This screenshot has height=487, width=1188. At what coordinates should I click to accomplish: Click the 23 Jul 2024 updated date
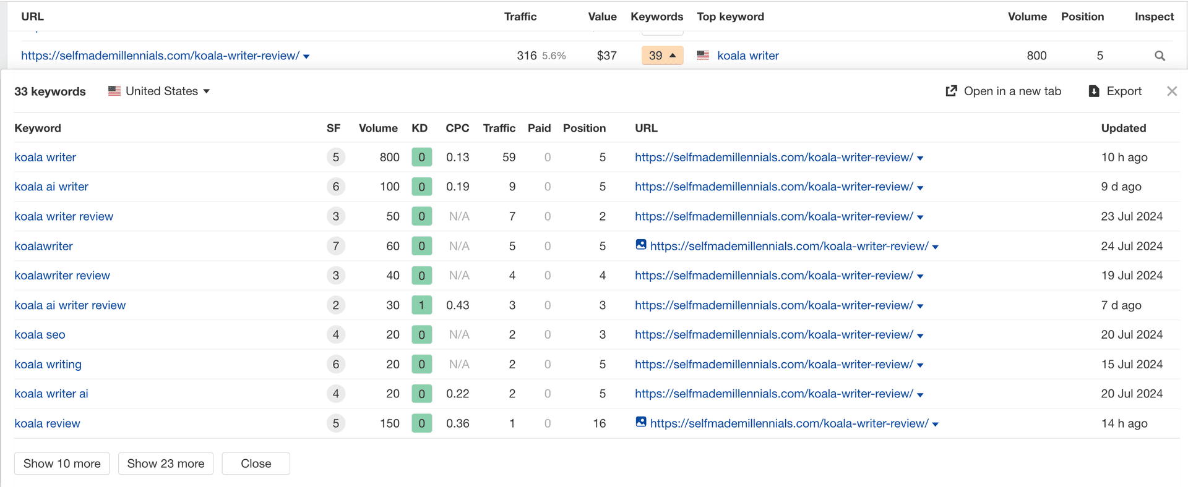click(x=1132, y=216)
